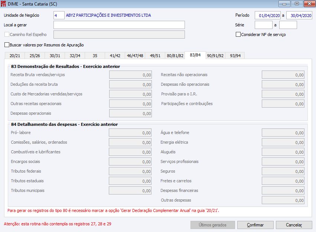316x232 pixels.
Task: Switch to the 41/42 tab
Action: click(x=115, y=56)
